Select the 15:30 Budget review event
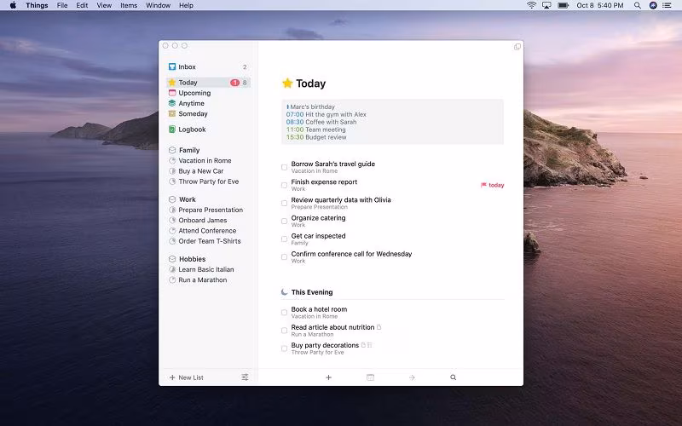682x426 pixels. pos(316,137)
